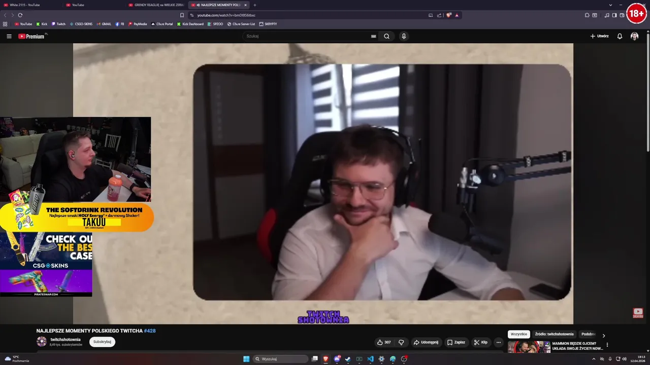Open the tab search dropdown chevron

click(610, 5)
